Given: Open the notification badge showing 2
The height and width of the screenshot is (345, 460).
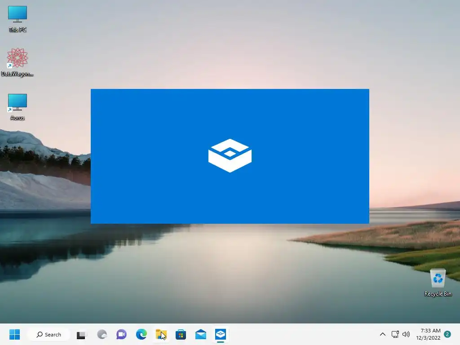Looking at the screenshot, I should pyautogui.click(x=447, y=334).
